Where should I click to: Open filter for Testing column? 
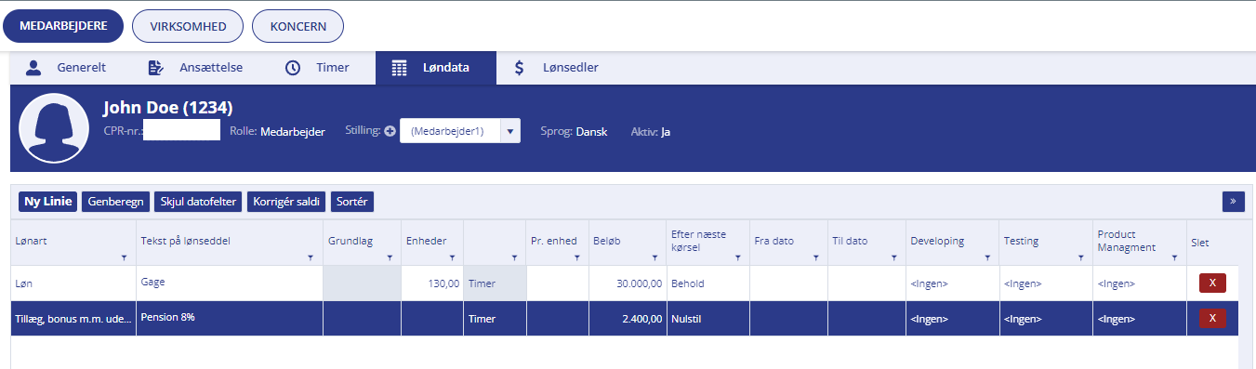1081,257
